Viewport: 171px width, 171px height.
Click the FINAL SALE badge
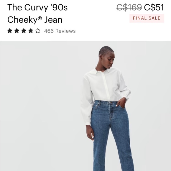(x=147, y=18)
